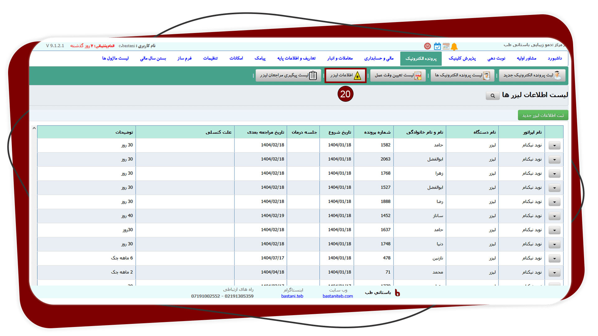Sort by شماره پرونده column header

coord(374,132)
